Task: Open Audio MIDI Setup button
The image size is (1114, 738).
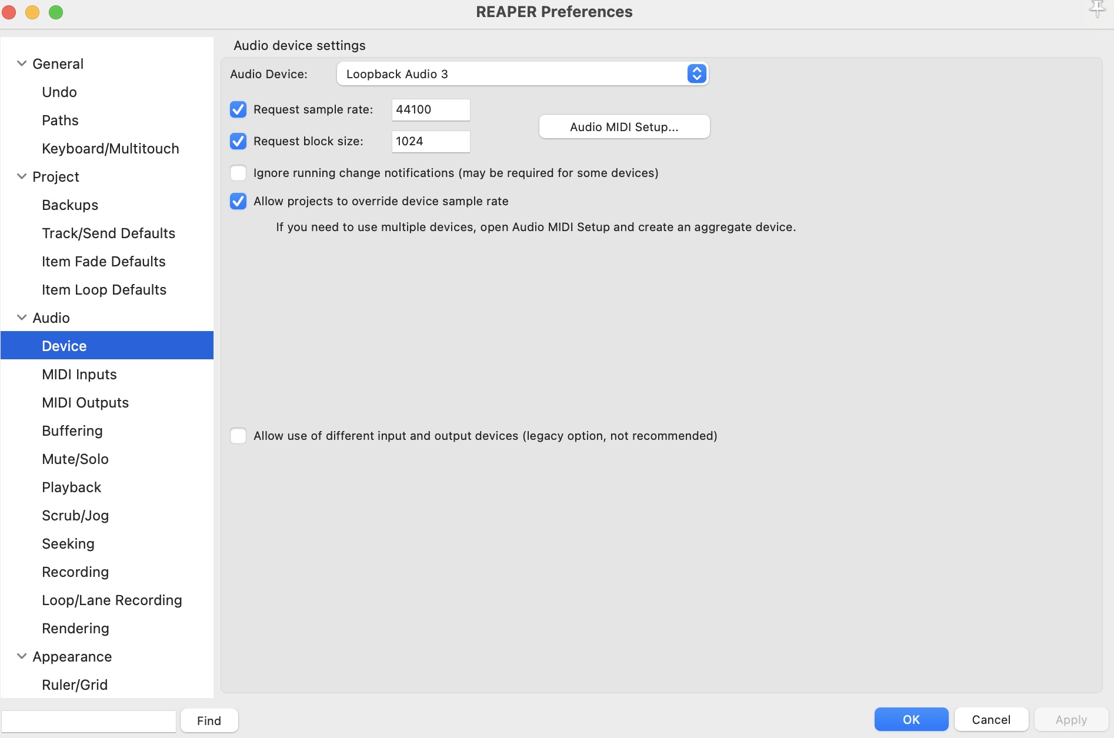Action: click(624, 126)
